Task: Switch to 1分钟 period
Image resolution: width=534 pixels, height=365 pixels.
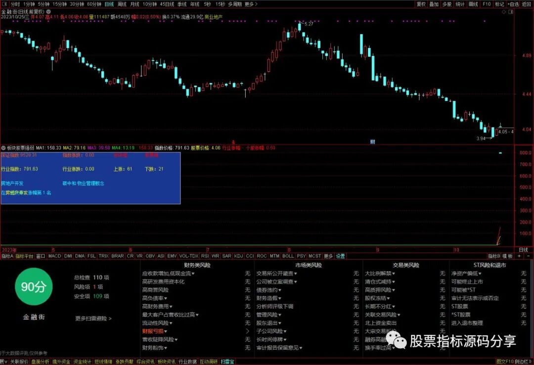Action: pos(29,4)
